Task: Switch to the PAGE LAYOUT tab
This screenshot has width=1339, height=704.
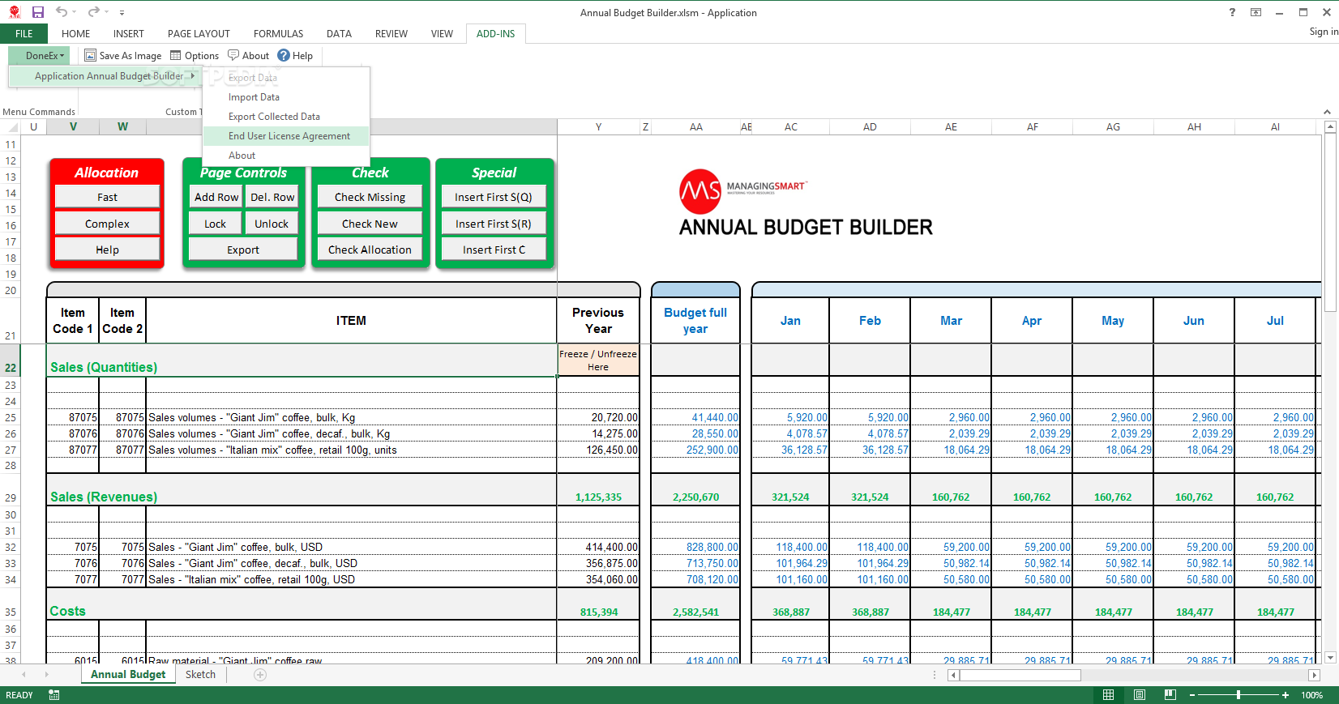Action: click(199, 34)
